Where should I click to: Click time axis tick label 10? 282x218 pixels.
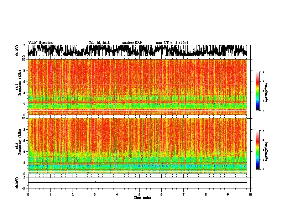click(250, 194)
